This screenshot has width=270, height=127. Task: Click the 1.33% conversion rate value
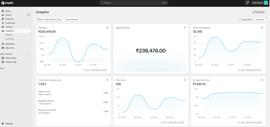pos(43,84)
